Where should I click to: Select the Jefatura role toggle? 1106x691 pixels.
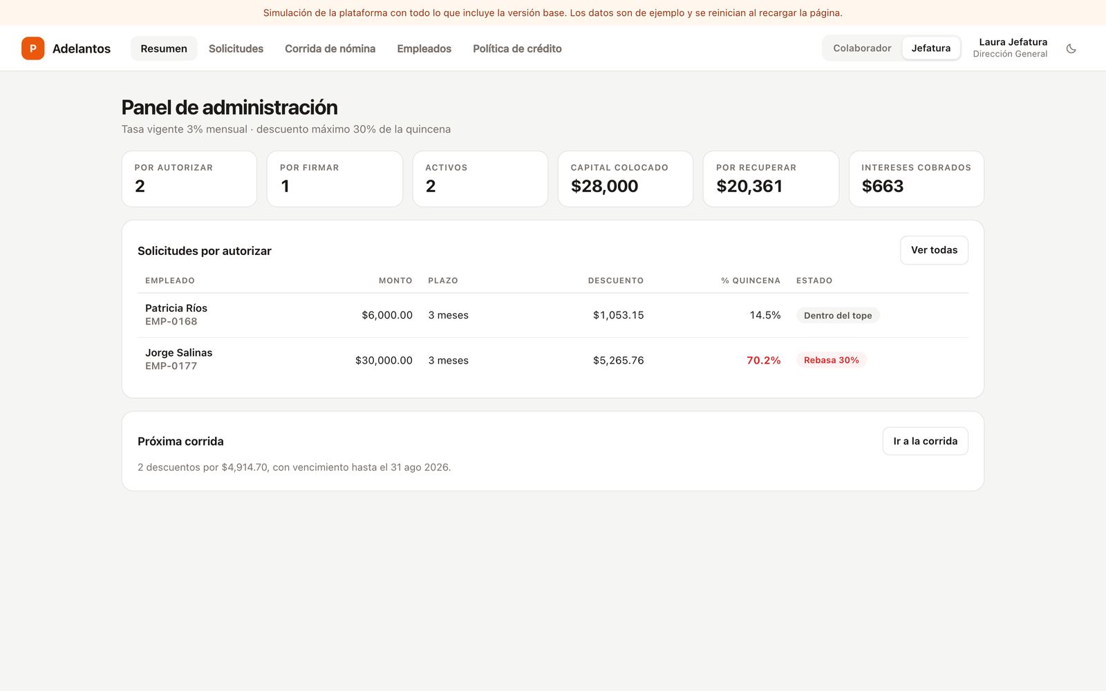(x=930, y=48)
